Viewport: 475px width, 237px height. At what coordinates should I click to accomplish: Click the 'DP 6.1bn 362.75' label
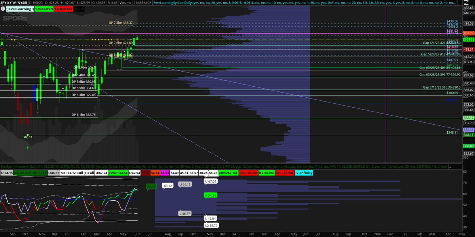pos(84,115)
